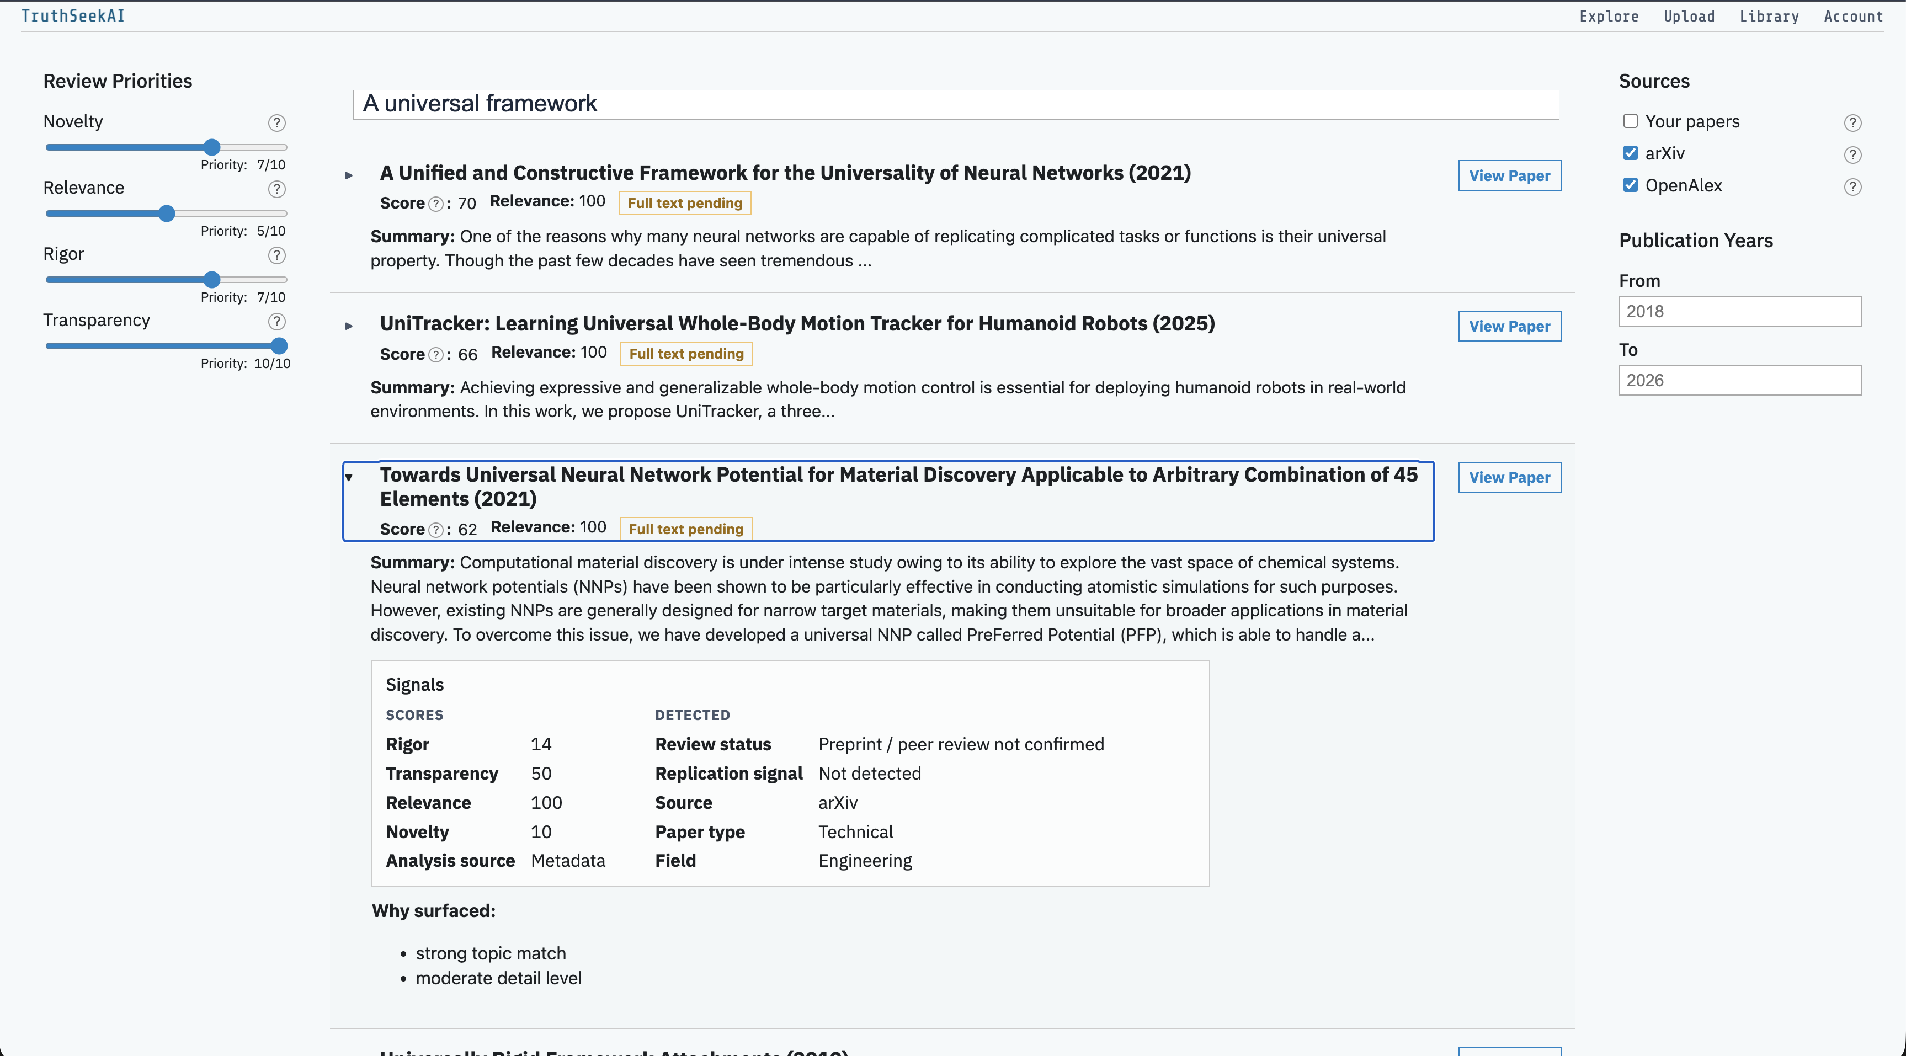Expand the Unified and Constructive Framework paper
Screen dimensions: 1906x1056
click(349, 175)
